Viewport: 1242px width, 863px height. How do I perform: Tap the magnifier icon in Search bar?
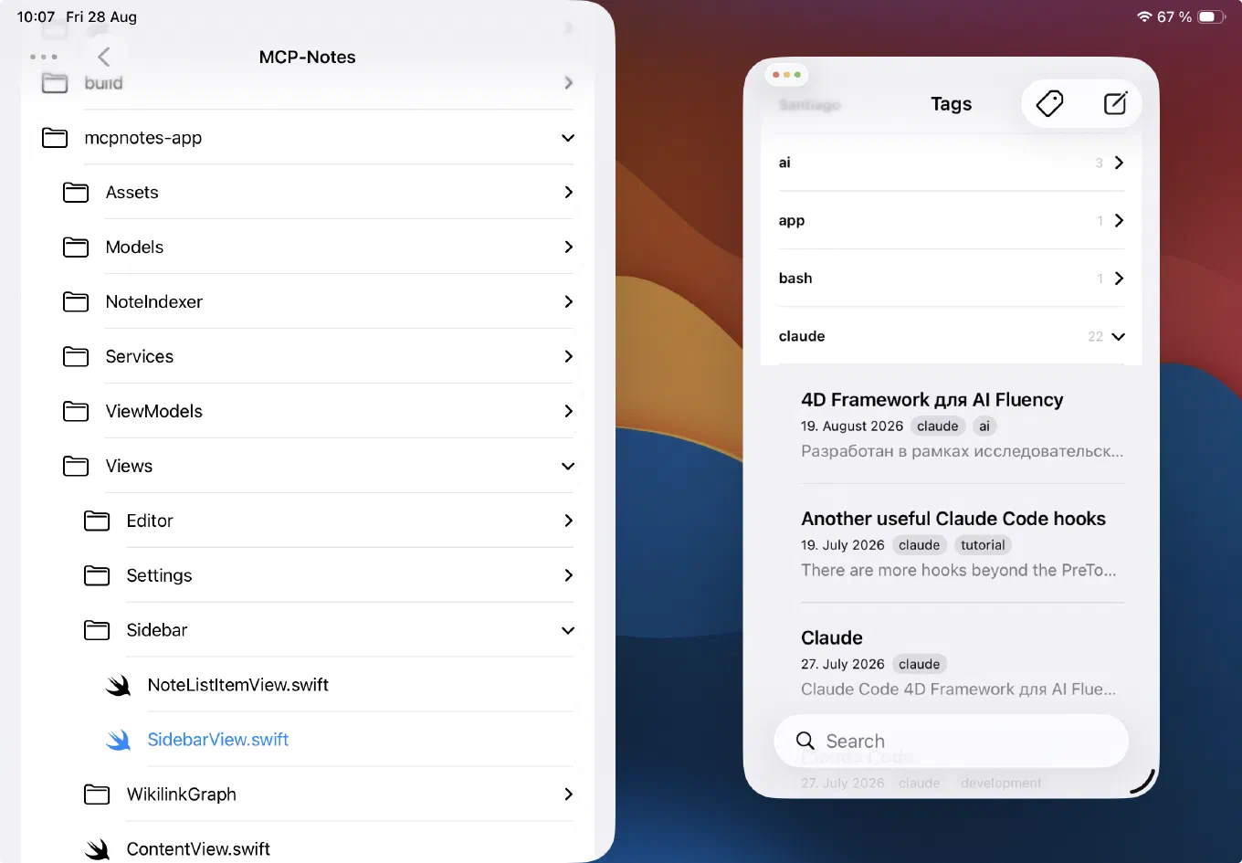pos(805,741)
